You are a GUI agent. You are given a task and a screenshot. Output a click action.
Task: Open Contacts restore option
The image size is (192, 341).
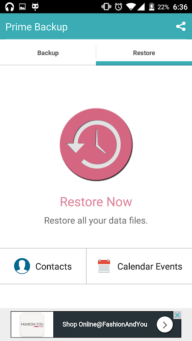(43, 266)
